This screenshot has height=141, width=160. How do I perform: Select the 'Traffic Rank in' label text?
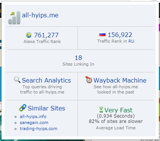[112, 41]
